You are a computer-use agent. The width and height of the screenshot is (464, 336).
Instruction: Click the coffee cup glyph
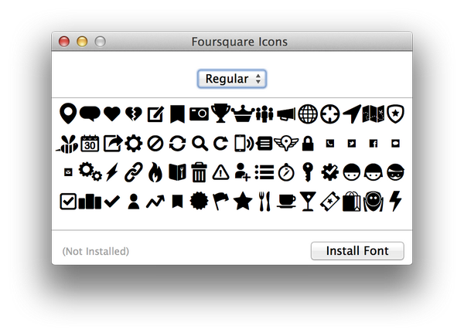point(286,202)
